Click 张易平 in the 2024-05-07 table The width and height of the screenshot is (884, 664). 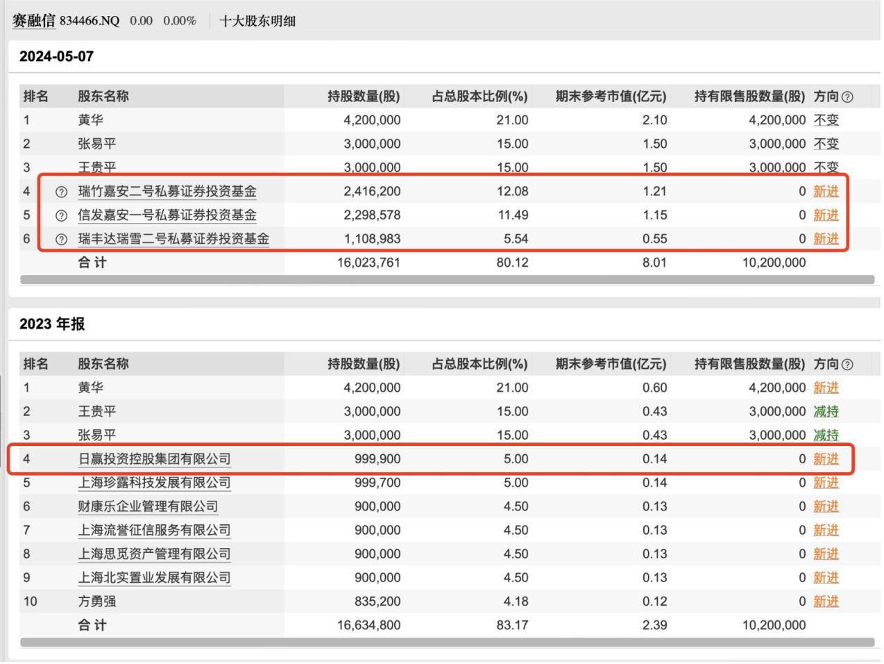(x=97, y=144)
